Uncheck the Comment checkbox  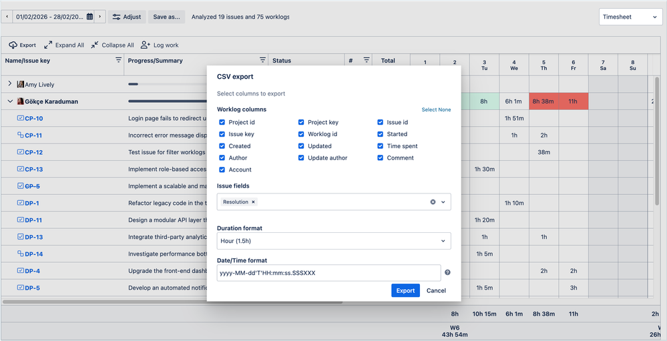[380, 157]
